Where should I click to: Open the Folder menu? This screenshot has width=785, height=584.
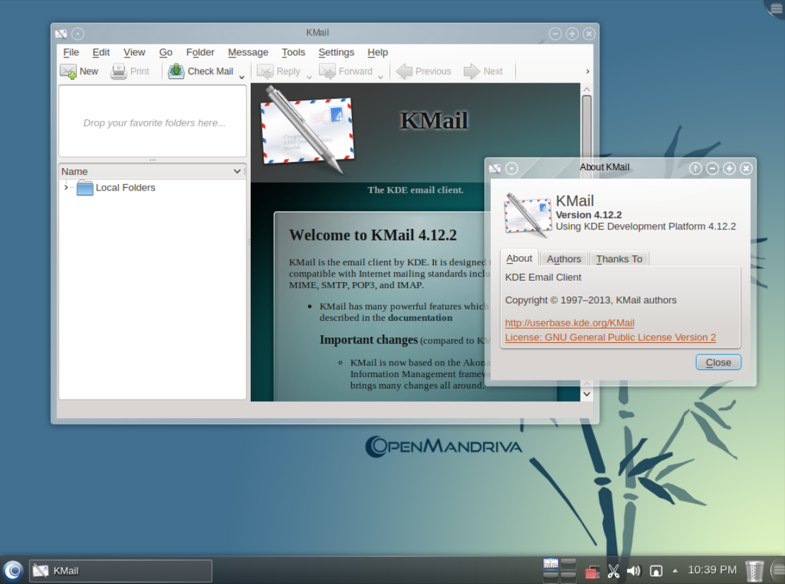[x=200, y=53]
